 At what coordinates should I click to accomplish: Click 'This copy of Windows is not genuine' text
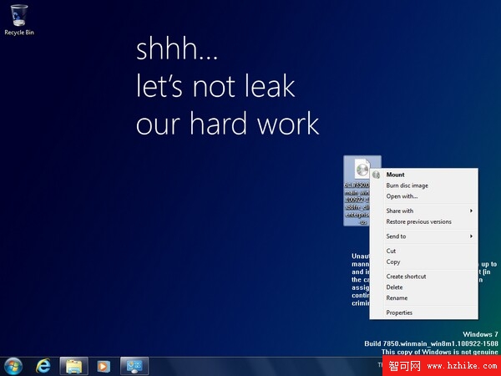[440, 352]
